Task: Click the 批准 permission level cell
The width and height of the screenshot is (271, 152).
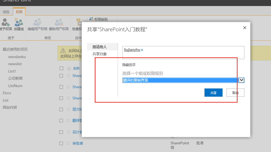Action: click(x=200, y=143)
